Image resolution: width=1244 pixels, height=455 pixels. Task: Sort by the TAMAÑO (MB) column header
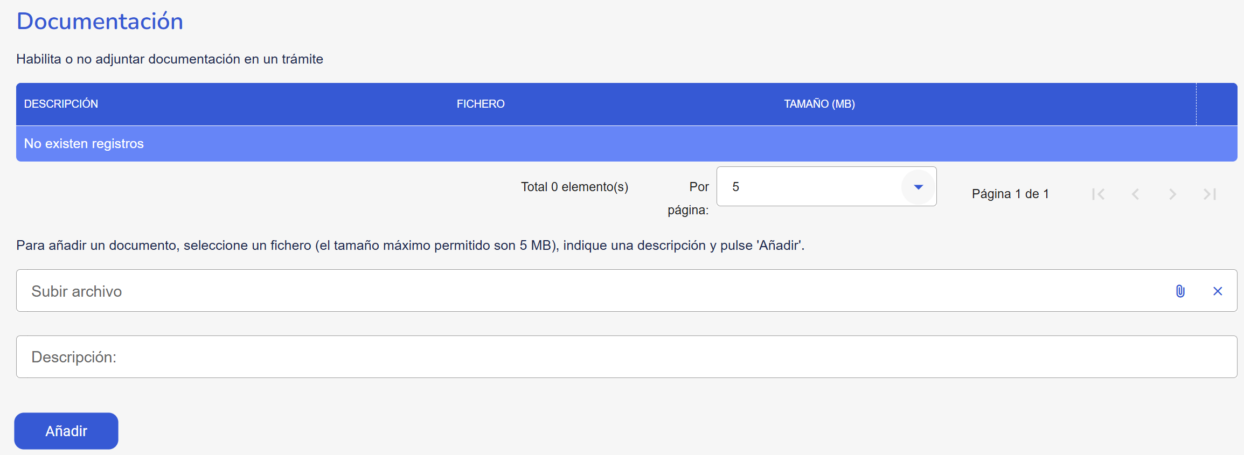(x=819, y=104)
